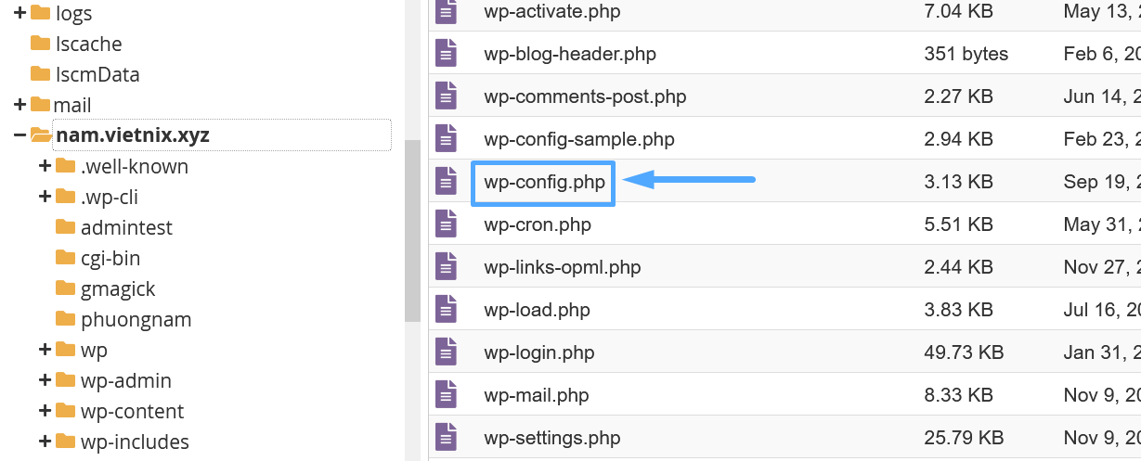
Task: Open wp-includes folder in tree
Action: point(135,442)
